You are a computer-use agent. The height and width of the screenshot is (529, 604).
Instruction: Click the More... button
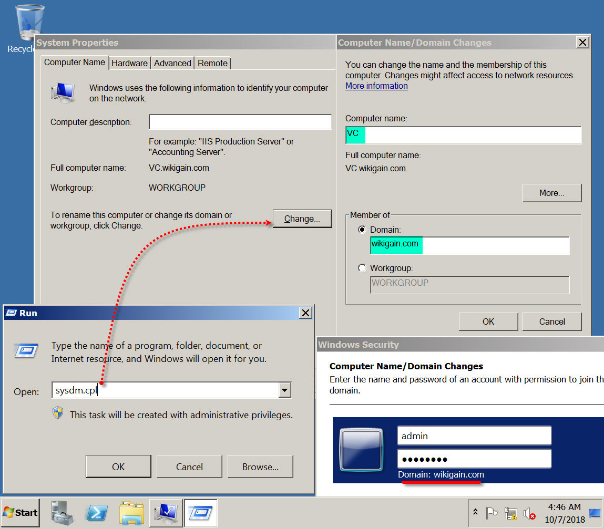click(x=551, y=193)
